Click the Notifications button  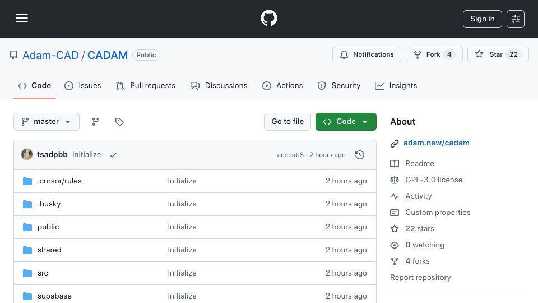click(x=367, y=54)
